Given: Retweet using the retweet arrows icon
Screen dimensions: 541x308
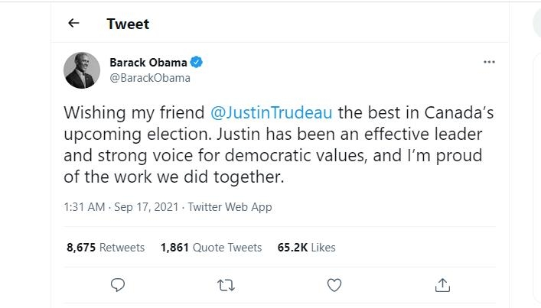Looking at the screenshot, I should point(226,285).
